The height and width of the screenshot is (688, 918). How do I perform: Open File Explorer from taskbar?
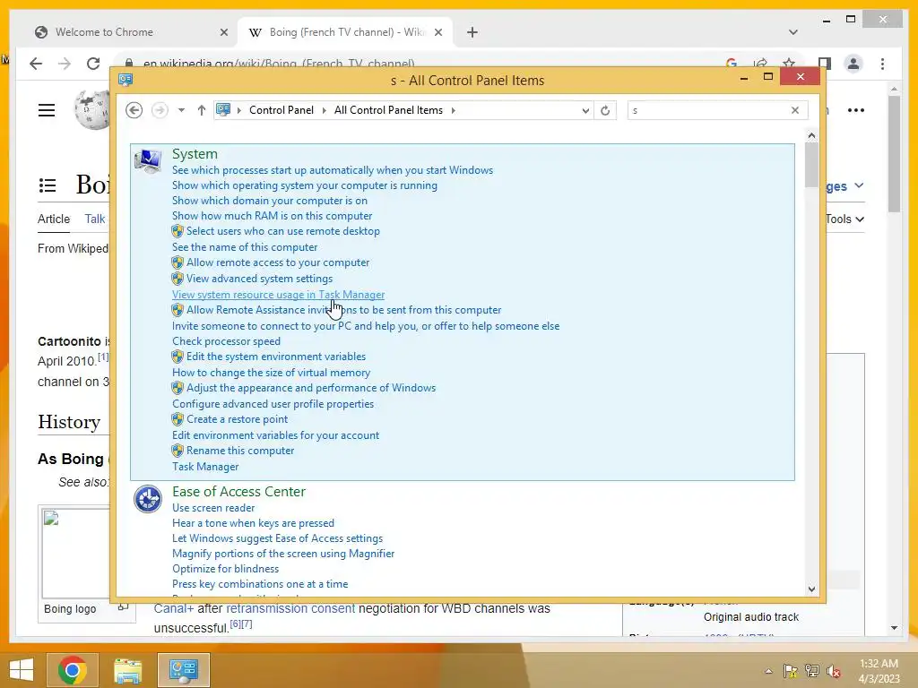coord(127,670)
